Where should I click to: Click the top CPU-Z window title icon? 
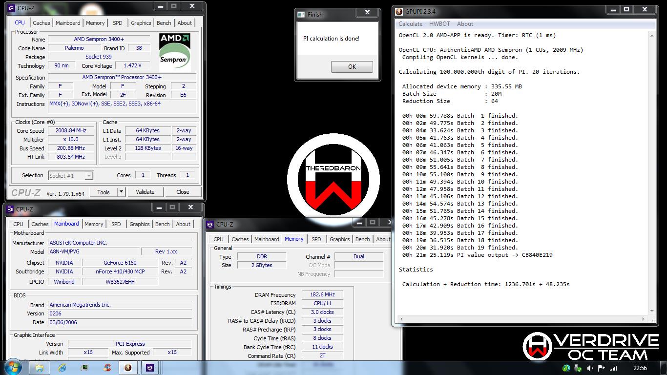(x=10, y=8)
